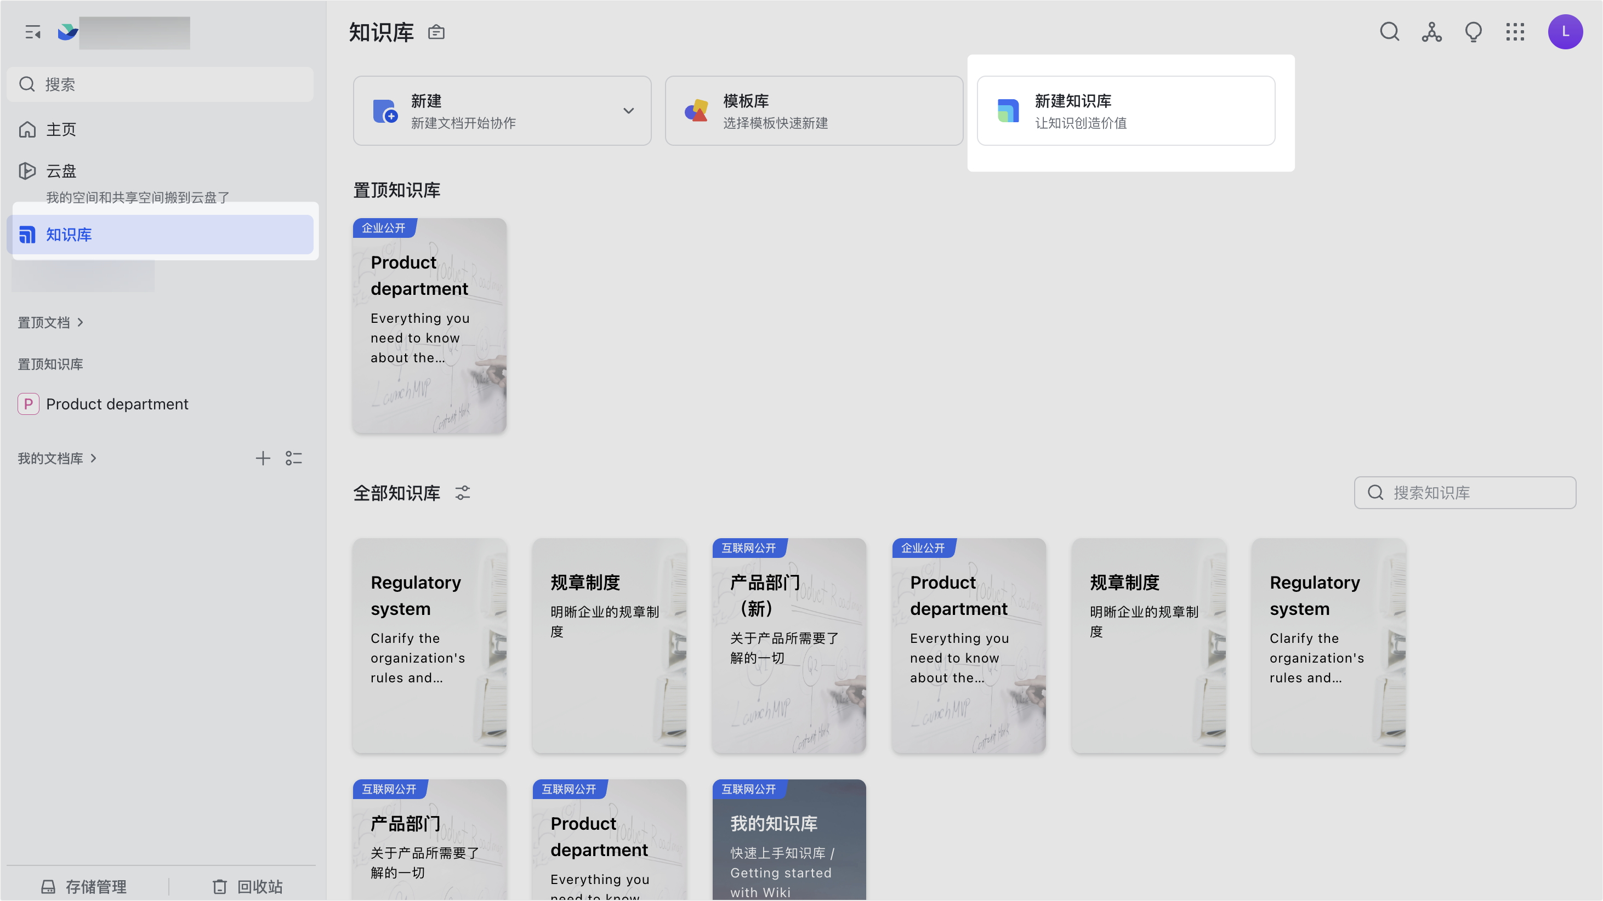Viewport: 1603px width, 901px height.
Task: Add new item with plus icon in 我的文档库
Action: (263, 459)
